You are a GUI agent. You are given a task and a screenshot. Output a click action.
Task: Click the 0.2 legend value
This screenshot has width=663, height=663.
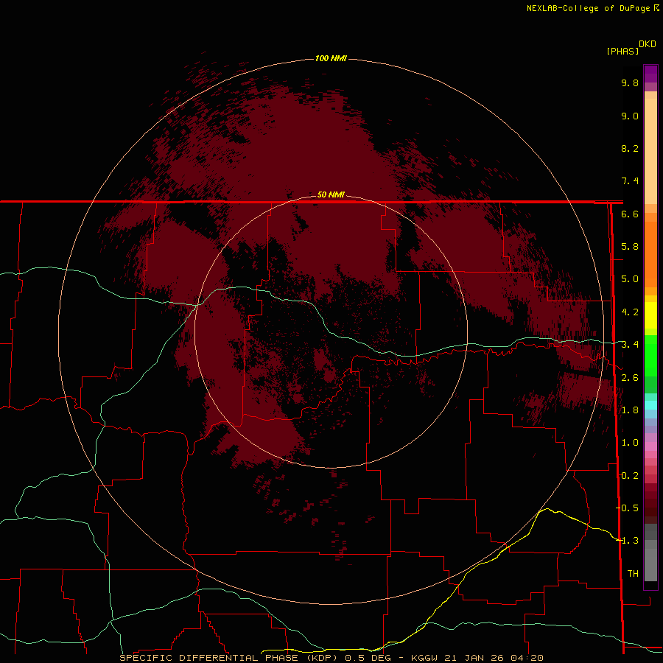click(630, 476)
